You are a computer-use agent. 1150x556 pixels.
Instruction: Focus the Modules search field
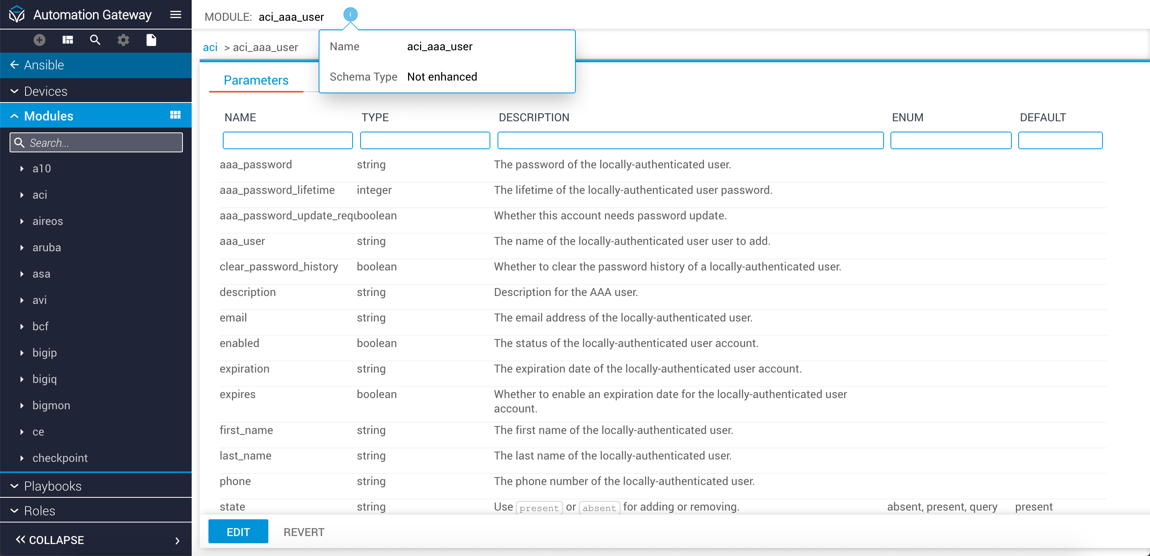point(96,143)
